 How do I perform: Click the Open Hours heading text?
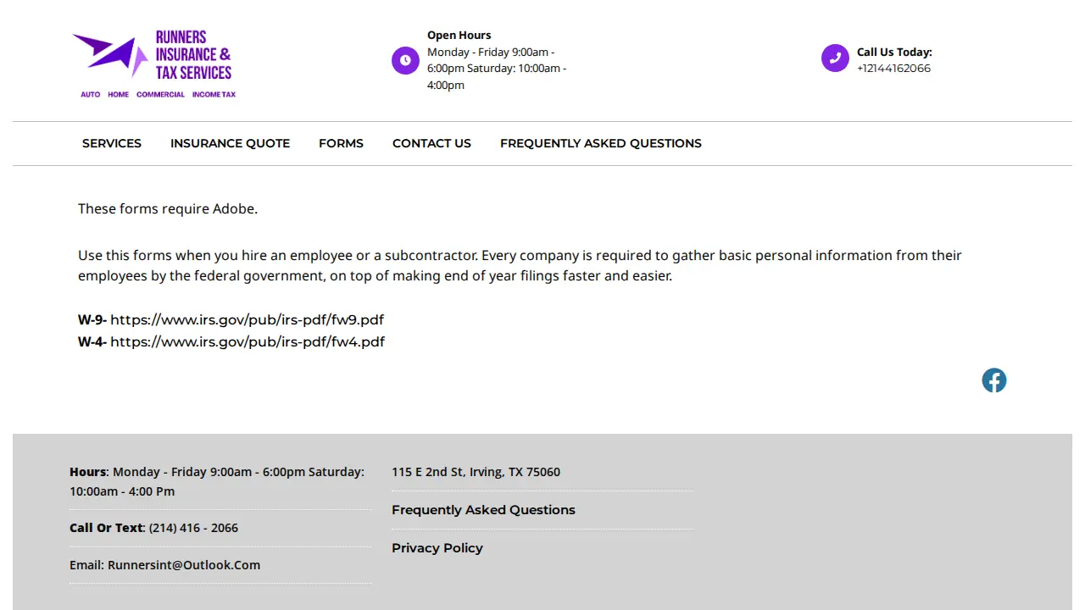[x=459, y=36]
